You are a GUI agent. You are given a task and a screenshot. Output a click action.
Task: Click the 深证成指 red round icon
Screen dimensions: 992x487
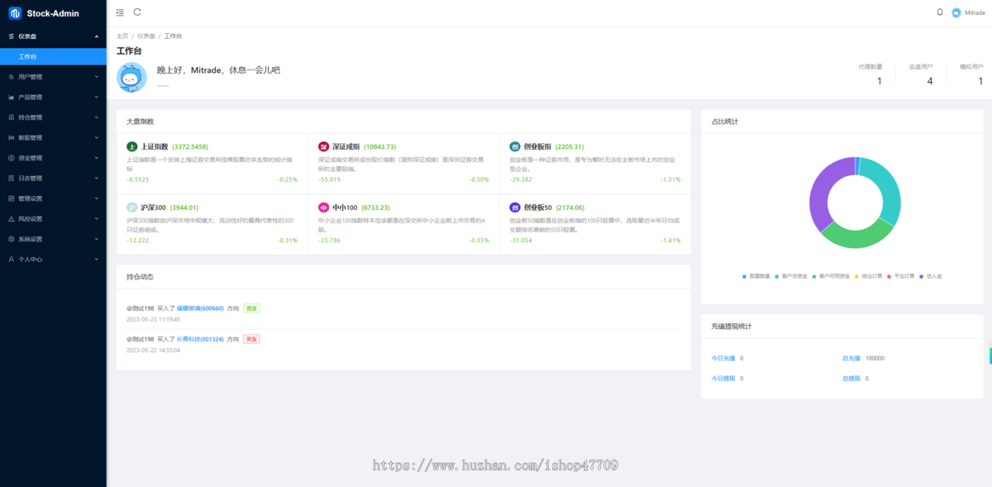tap(323, 146)
